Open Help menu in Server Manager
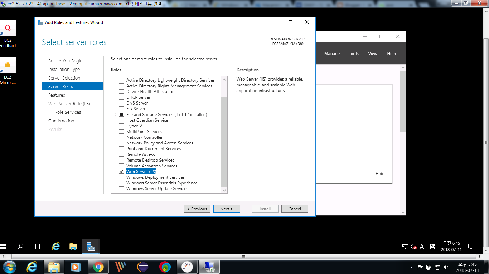This screenshot has height=274, width=489. (x=392, y=54)
